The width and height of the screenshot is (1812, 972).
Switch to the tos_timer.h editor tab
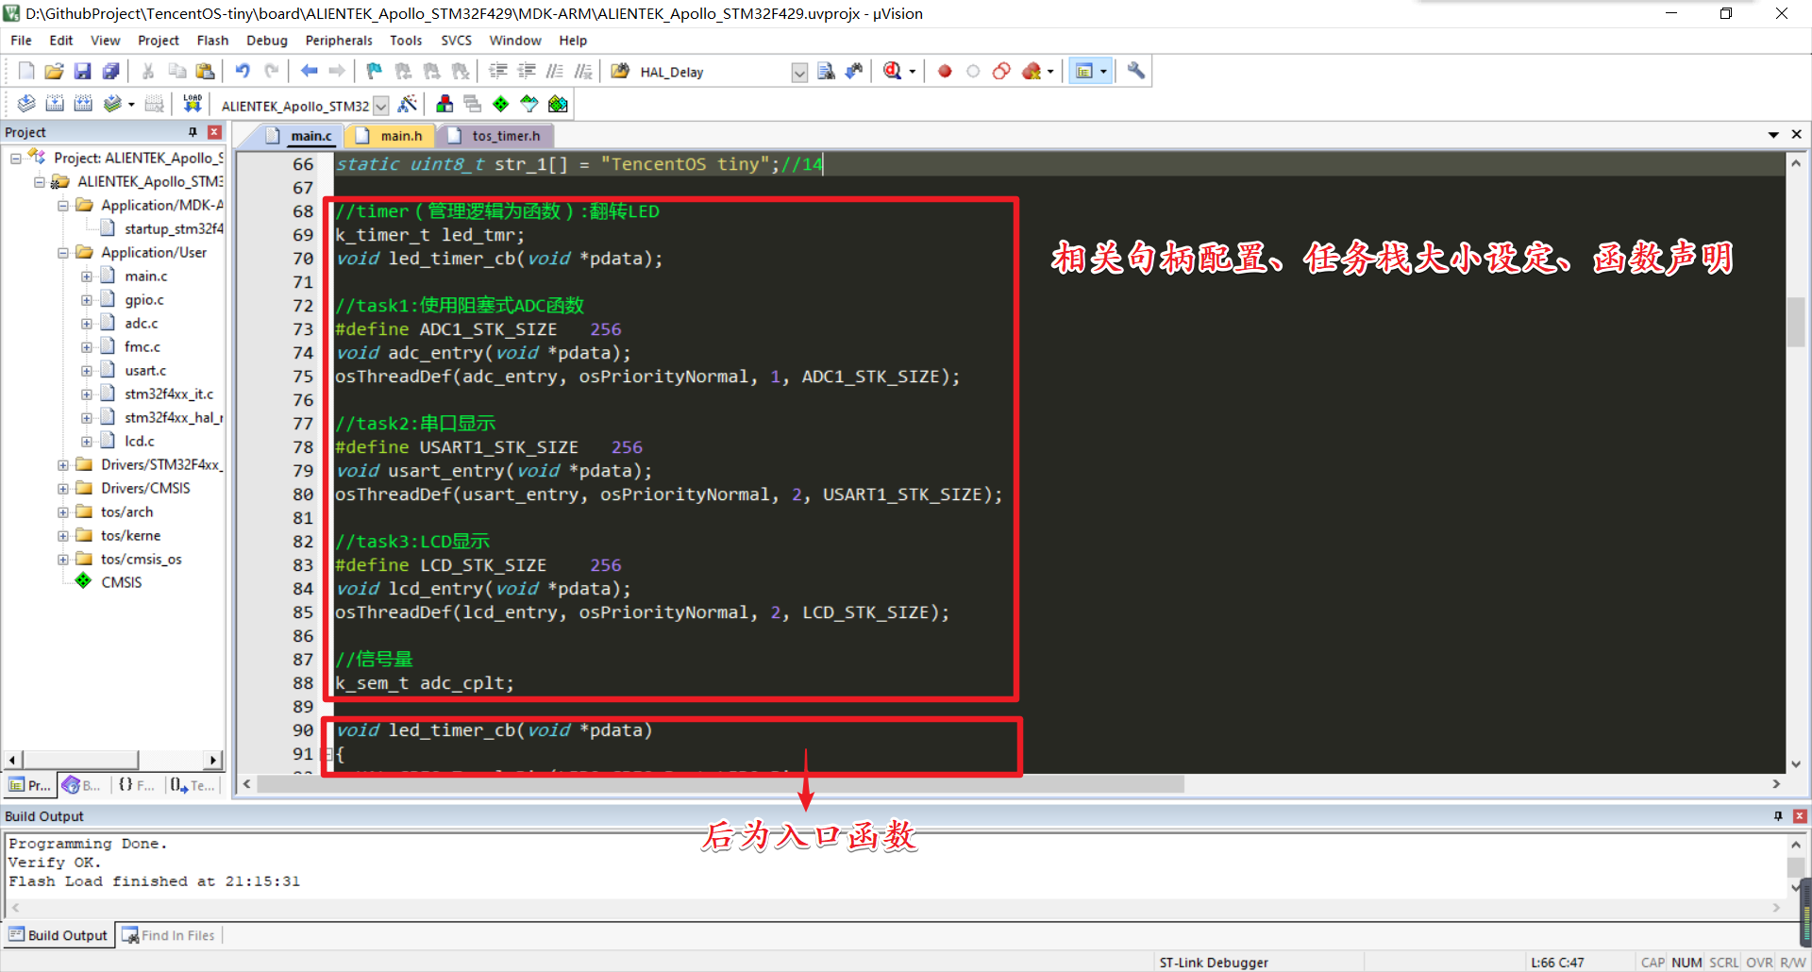click(x=495, y=136)
